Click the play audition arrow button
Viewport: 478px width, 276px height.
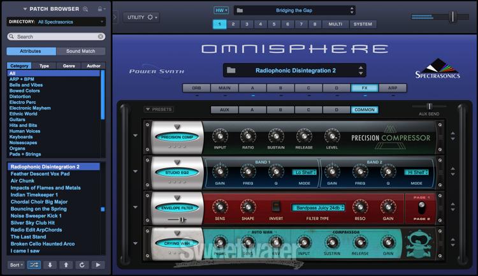[98, 265]
